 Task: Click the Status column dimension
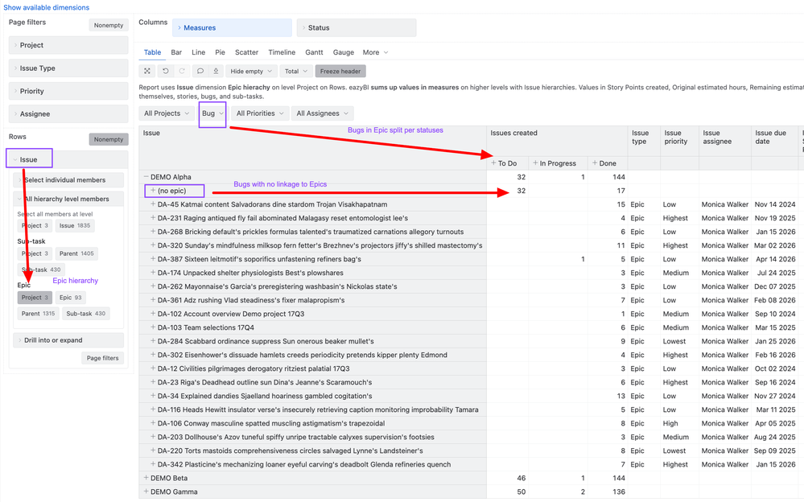[357, 27]
